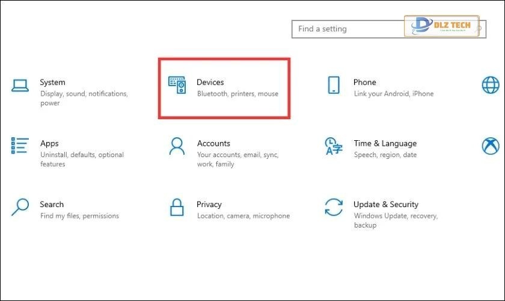Open the Privacy settings title
505x301 pixels.
(x=209, y=205)
